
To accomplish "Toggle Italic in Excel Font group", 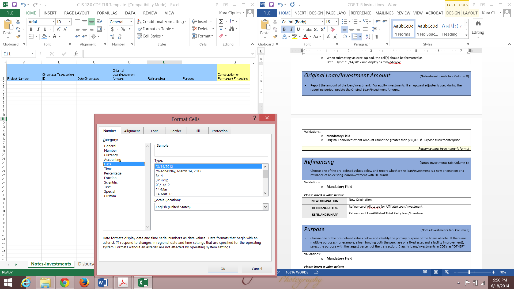I will tap(38, 29).
